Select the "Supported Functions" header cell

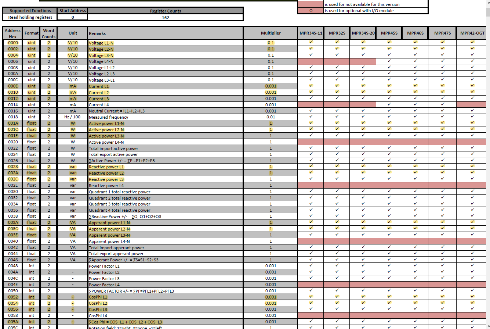(30, 11)
